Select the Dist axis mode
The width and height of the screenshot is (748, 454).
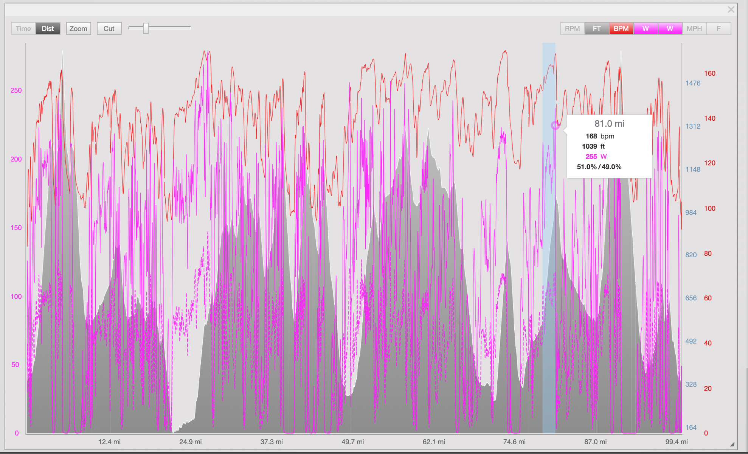[x=48, y=28]
